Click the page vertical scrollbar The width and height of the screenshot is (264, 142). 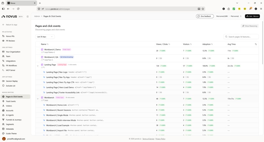pos(262,43)
